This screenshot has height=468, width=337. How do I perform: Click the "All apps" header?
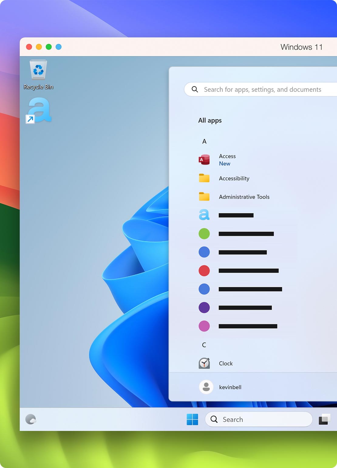(x=210, y=120)
